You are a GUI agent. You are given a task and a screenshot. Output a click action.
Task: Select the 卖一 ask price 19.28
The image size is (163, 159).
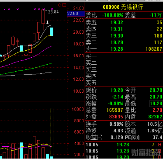(x=117, y=49)
